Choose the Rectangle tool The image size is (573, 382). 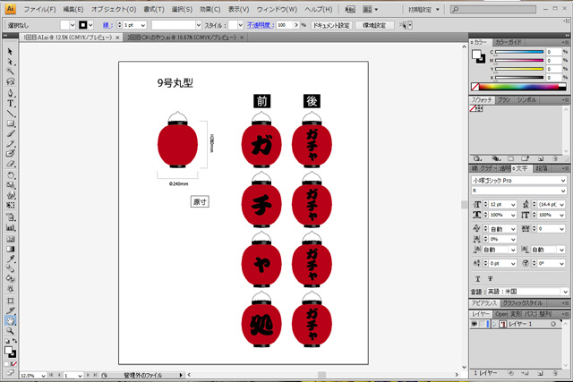coord(10,123)
